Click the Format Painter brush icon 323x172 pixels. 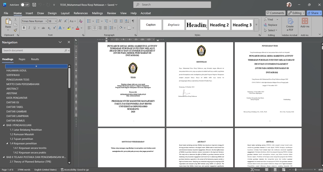(15, 30)
